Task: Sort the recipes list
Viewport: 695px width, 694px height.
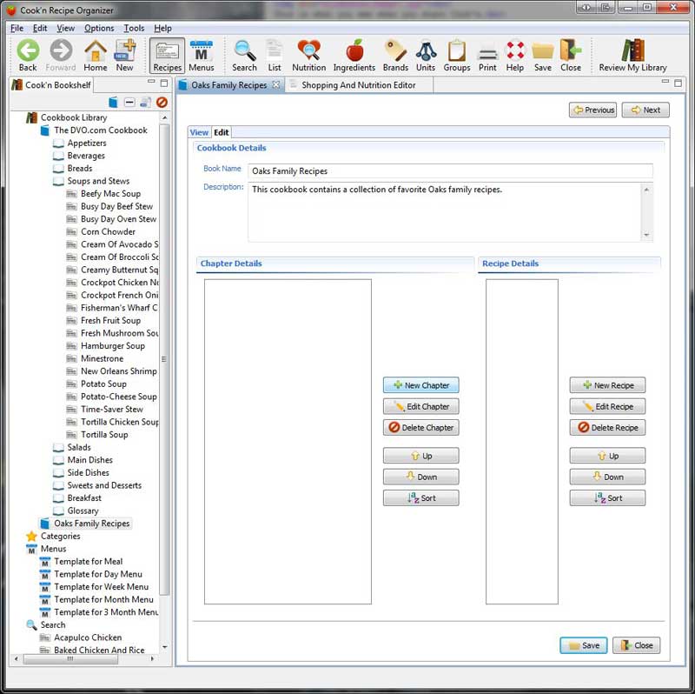Action: point(607,497)
